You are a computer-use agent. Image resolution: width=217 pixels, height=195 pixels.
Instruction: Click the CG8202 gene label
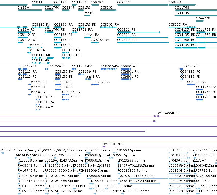click(107, 8)
